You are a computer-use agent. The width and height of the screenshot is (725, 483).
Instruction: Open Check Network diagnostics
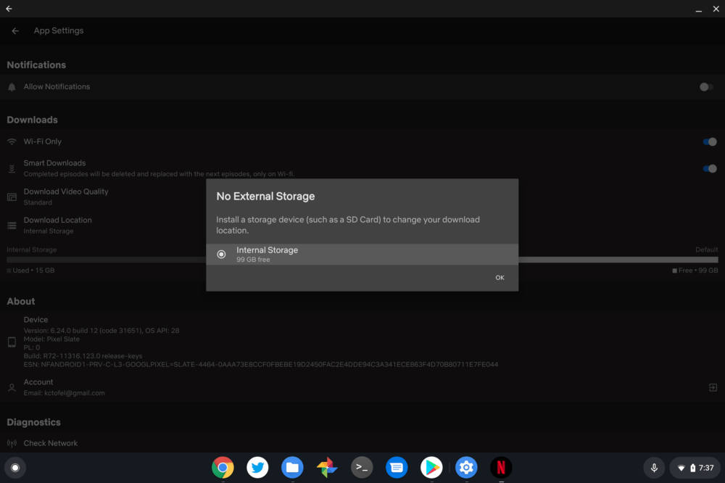point(362,443)
